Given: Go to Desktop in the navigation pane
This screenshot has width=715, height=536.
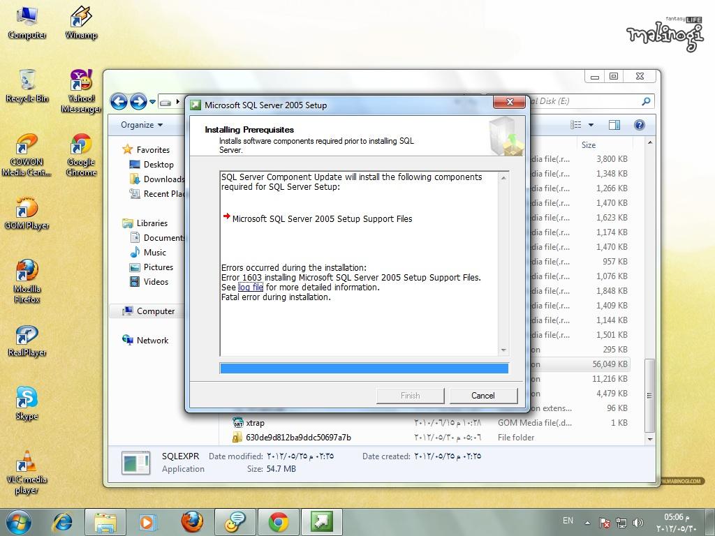Looking at the screenshot, I should [152, 165].
